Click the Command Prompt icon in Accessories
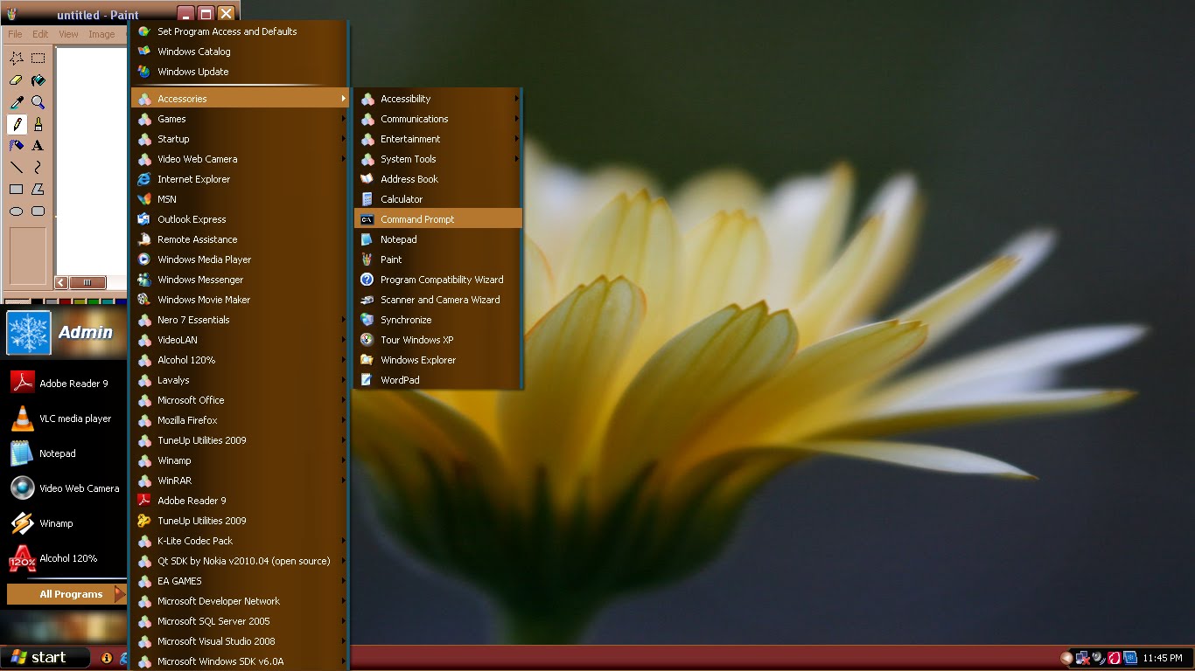Image resolution: width=1195 pixels, height=671 pixels. pyautogui.click(x=367, y=219)
